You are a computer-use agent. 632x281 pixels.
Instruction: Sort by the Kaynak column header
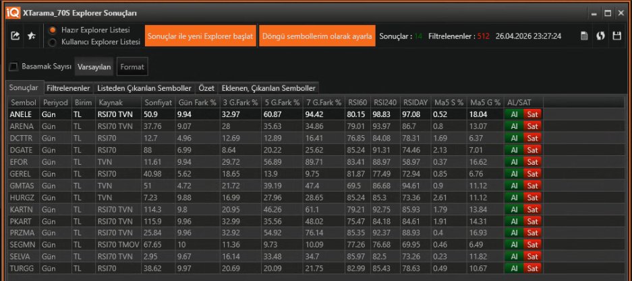(118, 102)
